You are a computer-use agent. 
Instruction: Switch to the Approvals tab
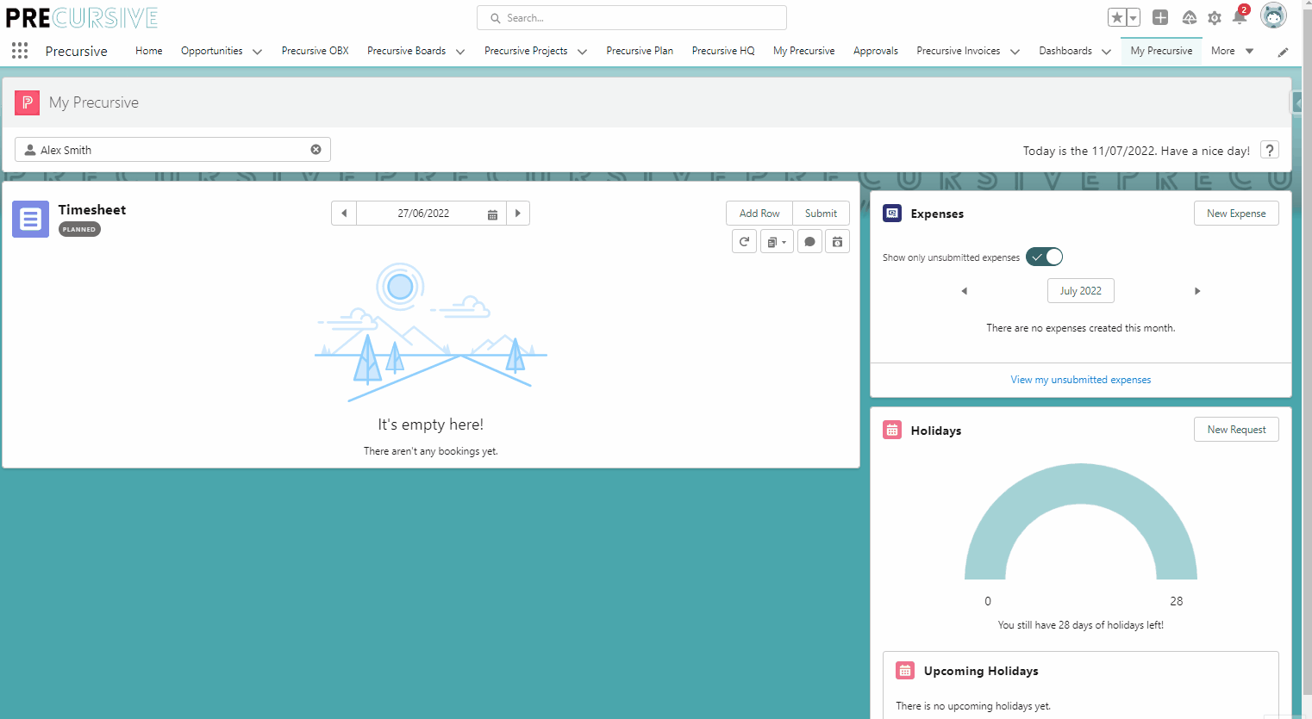pyautogui.click(x=875, y=51)
